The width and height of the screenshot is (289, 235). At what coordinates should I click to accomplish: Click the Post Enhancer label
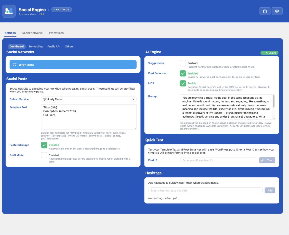point(157,73)
